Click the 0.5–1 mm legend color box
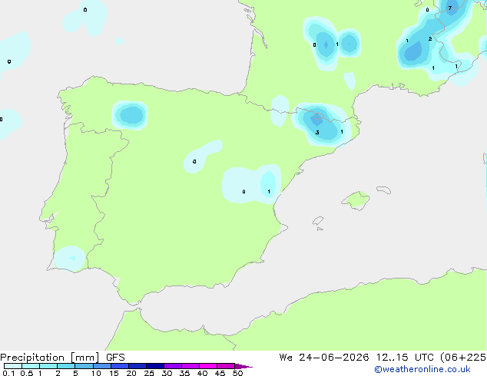487x376 pixels. coord(31,366)
